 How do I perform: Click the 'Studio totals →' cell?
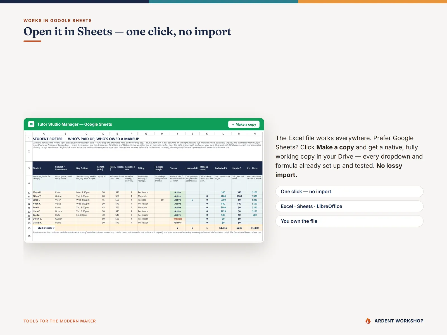pos(44,228)
